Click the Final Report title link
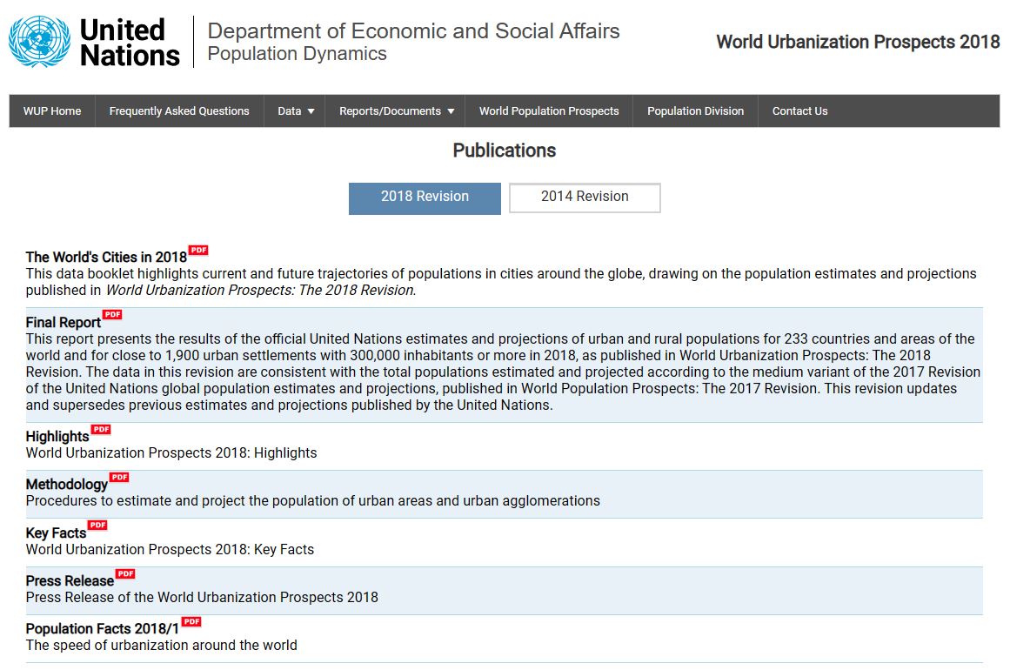1010x670 pixels. click(64, 323)
